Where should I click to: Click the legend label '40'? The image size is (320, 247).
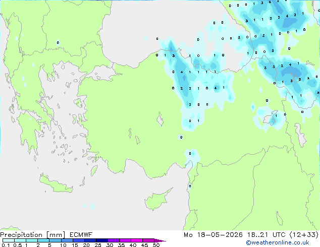pos(133,245)
